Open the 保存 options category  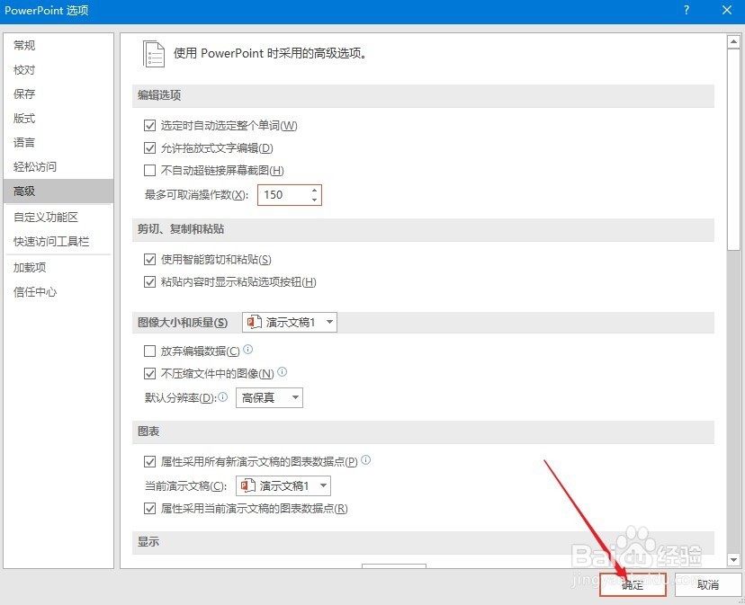coord(58,94)
